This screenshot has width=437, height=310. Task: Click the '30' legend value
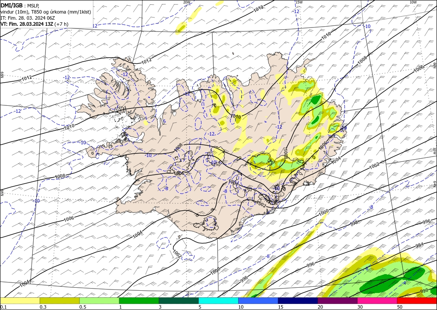pyautogui.click(x=360, y=307)
